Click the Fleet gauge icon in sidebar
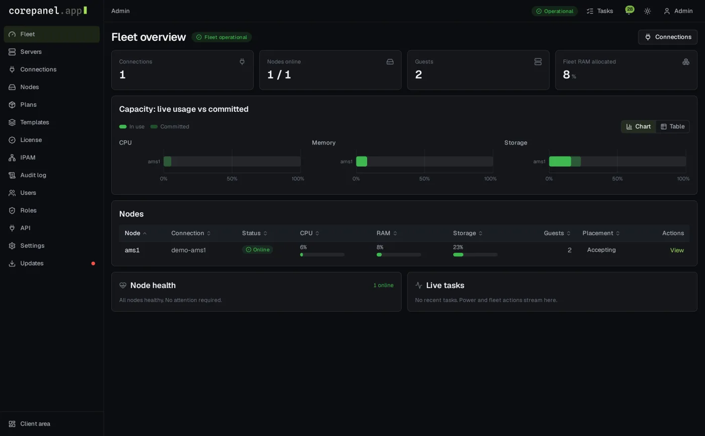The width and height of the screenshot is (705, 436). (12, 34)
